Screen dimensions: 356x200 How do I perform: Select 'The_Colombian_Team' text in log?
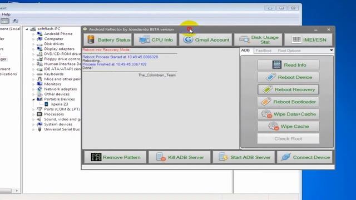coord(157,75)
